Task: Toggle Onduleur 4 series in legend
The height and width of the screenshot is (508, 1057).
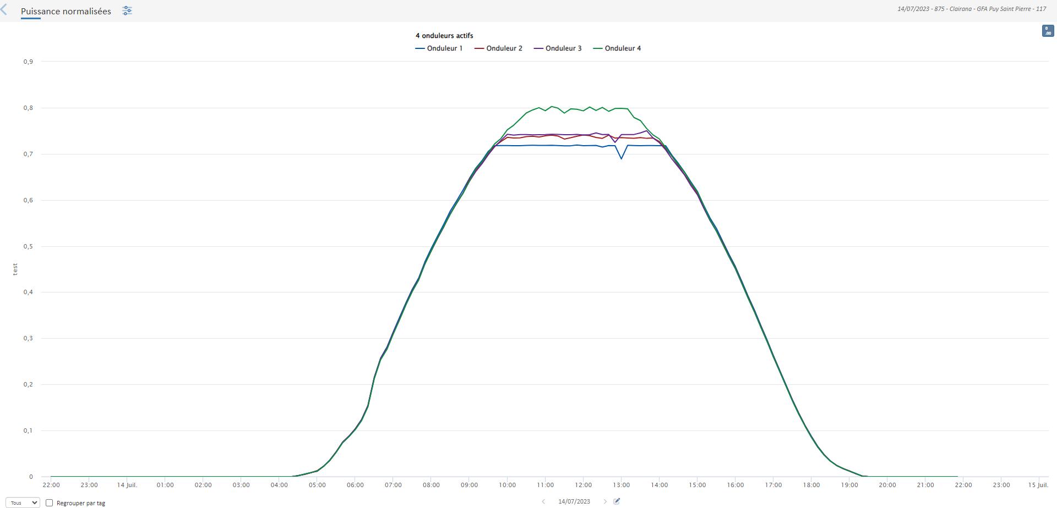Action: point(617,48)
